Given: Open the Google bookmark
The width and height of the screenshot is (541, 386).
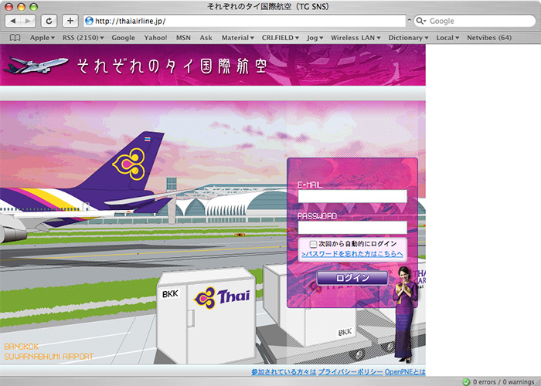Looking at the screenshot, I should pyautogui.click(x=123, y=38).
